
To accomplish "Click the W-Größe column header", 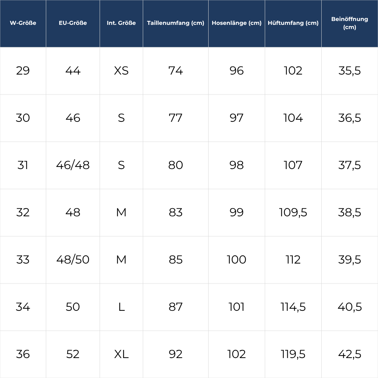I will (x=23, y=23).
